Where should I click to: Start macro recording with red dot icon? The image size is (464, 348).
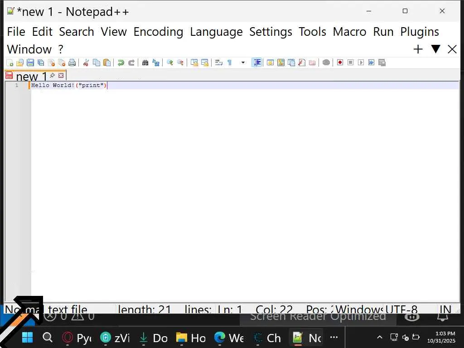tap(340, 63)
